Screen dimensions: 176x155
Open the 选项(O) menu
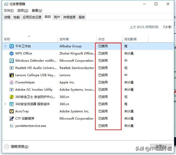[x=23, y=11]
